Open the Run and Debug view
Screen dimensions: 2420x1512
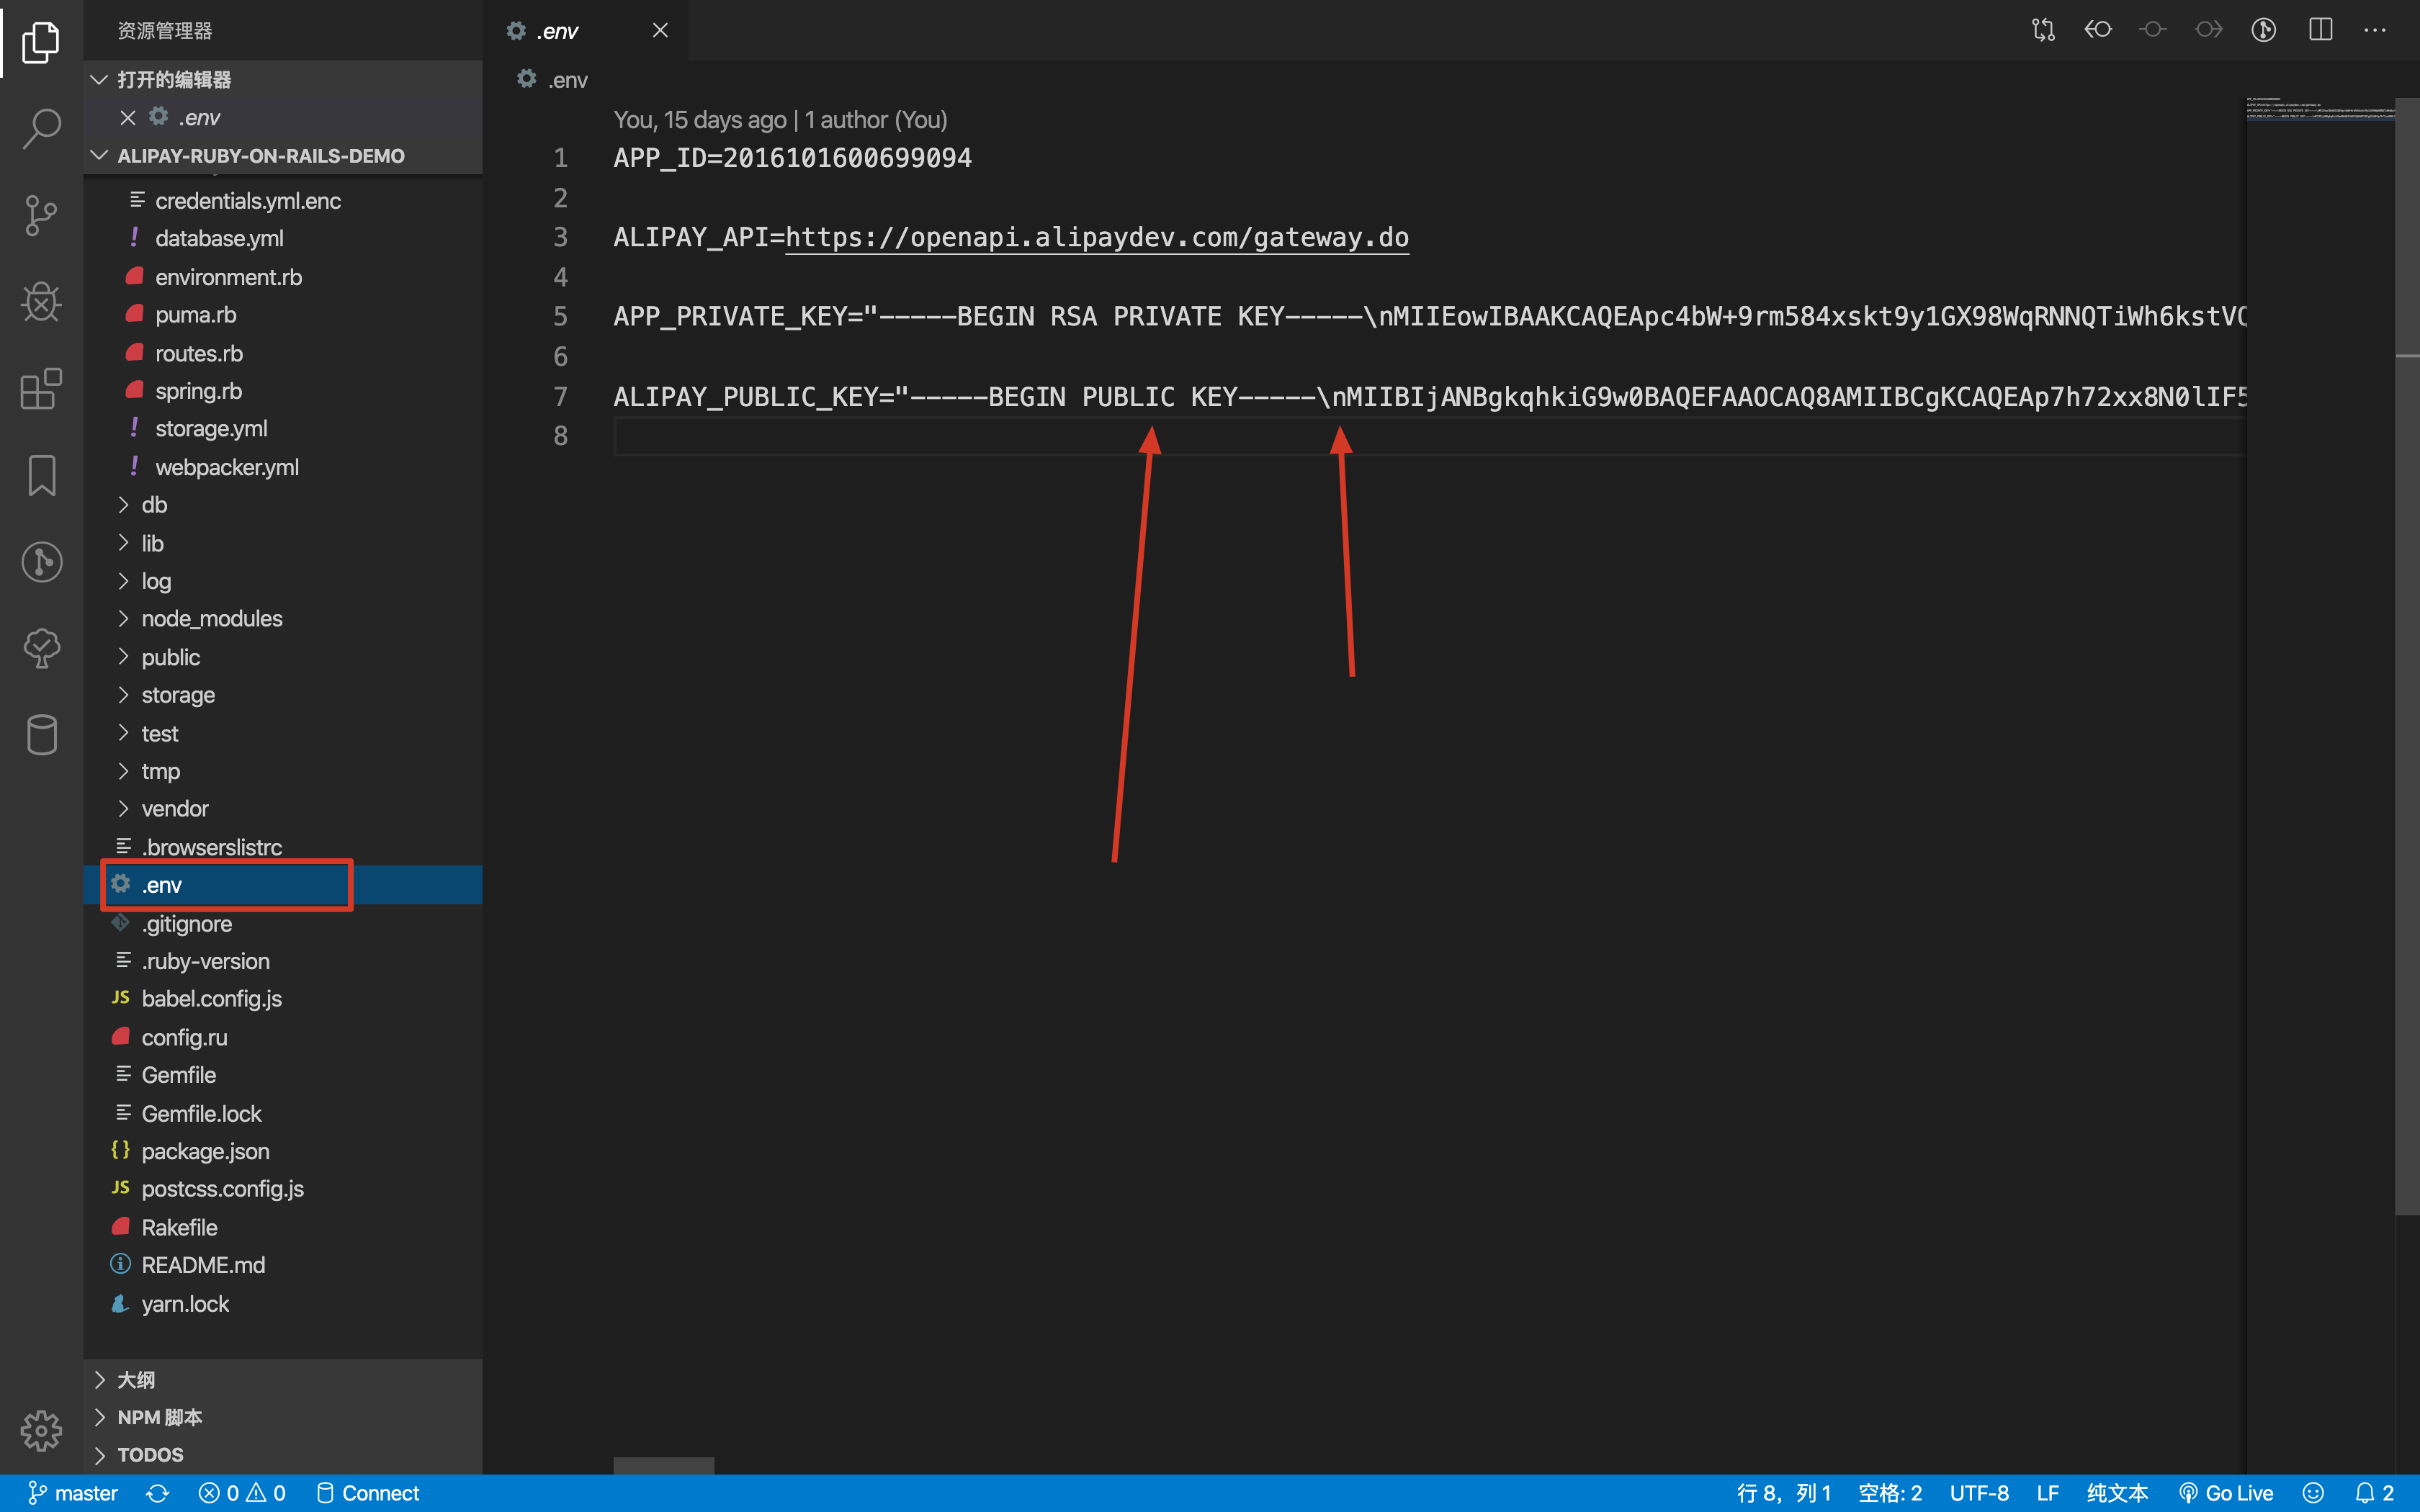41,302
